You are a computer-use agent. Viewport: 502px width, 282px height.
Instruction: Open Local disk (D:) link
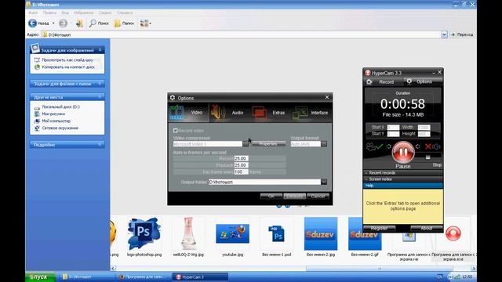(61, 107)
